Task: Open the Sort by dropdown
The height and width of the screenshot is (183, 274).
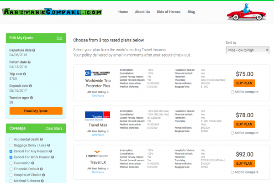Action: pyautogui.click(x=247, y=50)
